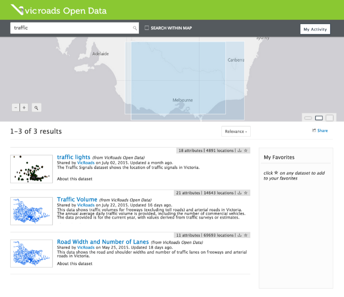Viewport: 344px width, 297px height.
Task: Enable the Search Within Map checkbox
Action: coord(147,28)
